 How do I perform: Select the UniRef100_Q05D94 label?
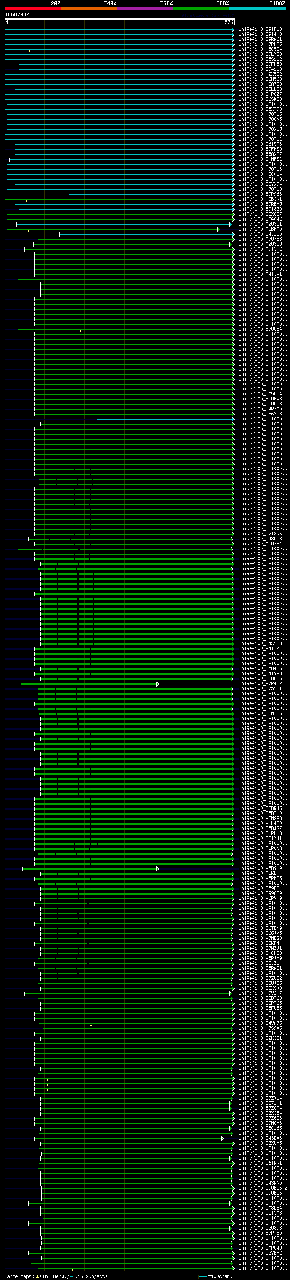(x=260, y=394)
